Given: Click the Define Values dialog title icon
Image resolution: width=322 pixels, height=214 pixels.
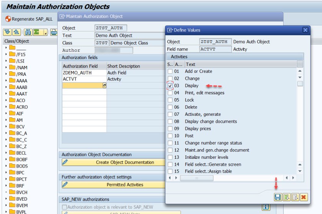Looking at the screenshot, I should pyautogui.click(x=170, y=30).
